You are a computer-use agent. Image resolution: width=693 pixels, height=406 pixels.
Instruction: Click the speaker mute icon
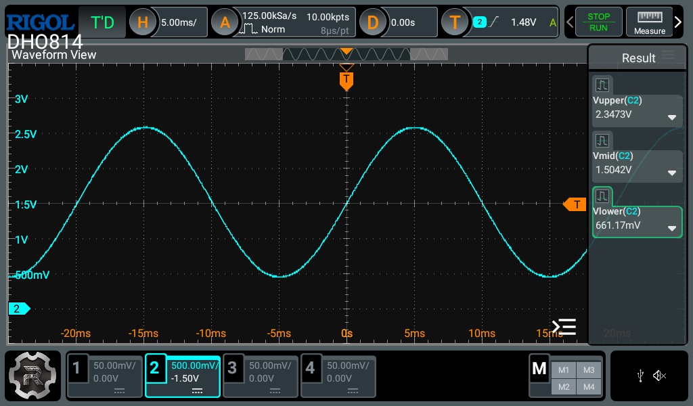[660, 376]
